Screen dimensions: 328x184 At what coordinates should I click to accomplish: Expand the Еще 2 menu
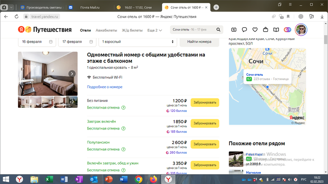(154, 30)
